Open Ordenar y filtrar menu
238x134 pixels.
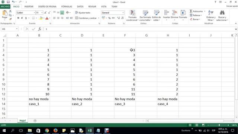(x=211, y=16)
